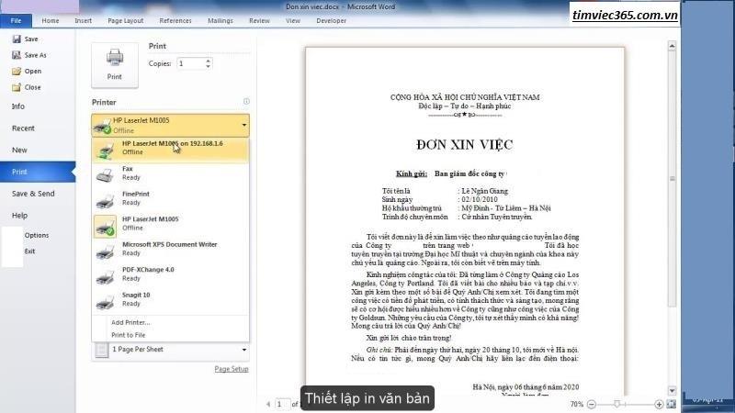Click the Page Setup link
The image size is (735, 413).
(232, 369)
